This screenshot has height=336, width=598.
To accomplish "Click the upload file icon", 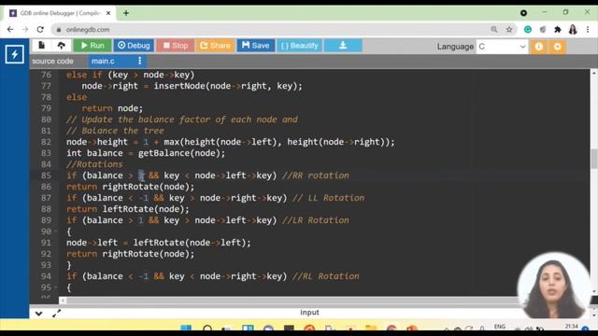I will (x=61, y=46).
